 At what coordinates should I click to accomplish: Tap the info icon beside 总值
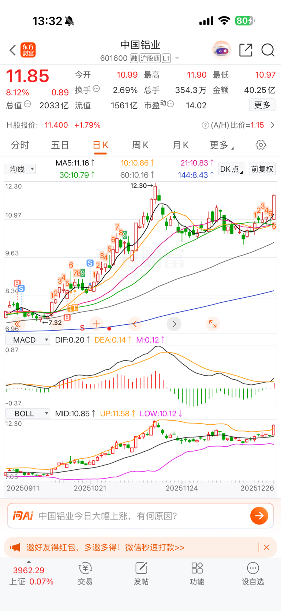27,104
